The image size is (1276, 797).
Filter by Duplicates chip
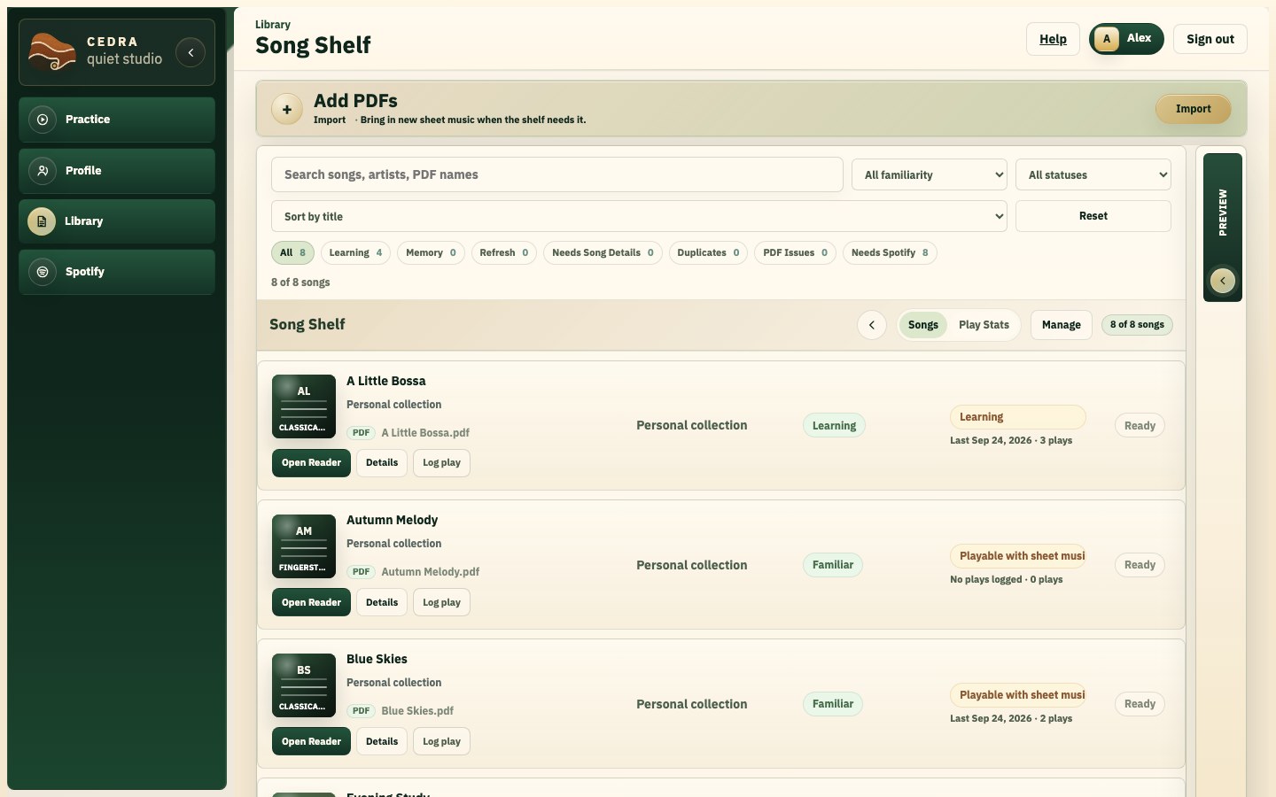point(708,253)
